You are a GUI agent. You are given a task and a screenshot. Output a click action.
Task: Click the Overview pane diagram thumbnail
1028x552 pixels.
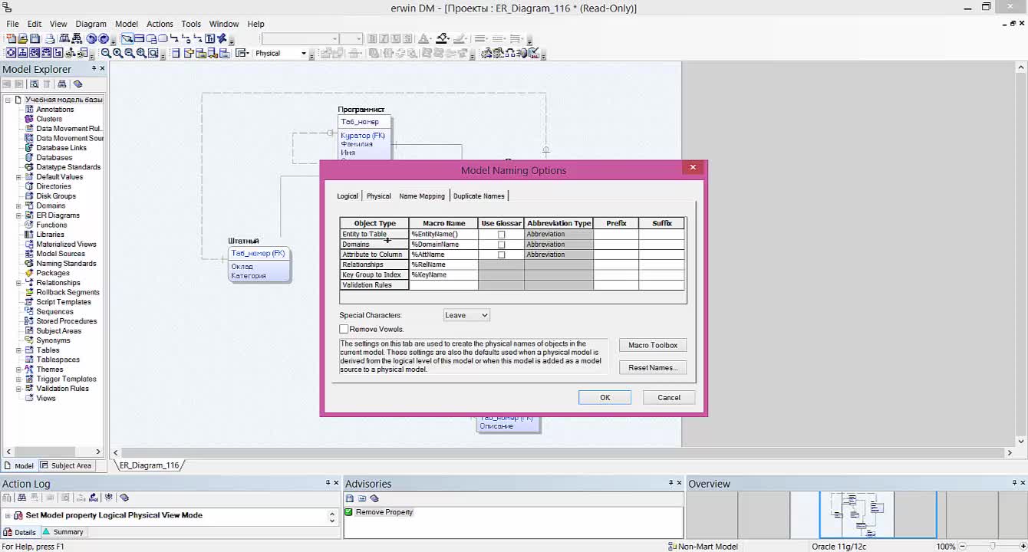click(x=857, y=514)
